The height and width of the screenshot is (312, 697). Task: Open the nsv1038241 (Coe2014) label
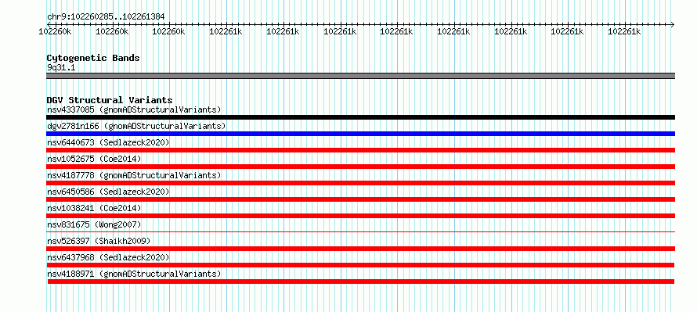94,208
